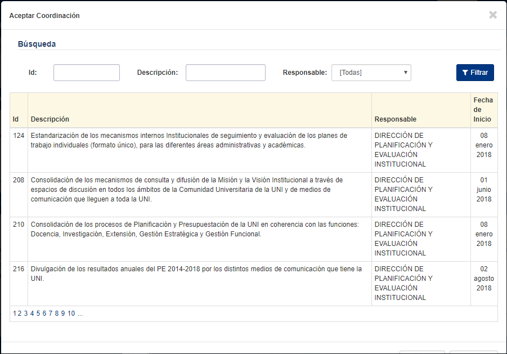Click the Aceptar Coordinación dialog title
This screenshot has width=507, height=354.
tap(44, 16)
